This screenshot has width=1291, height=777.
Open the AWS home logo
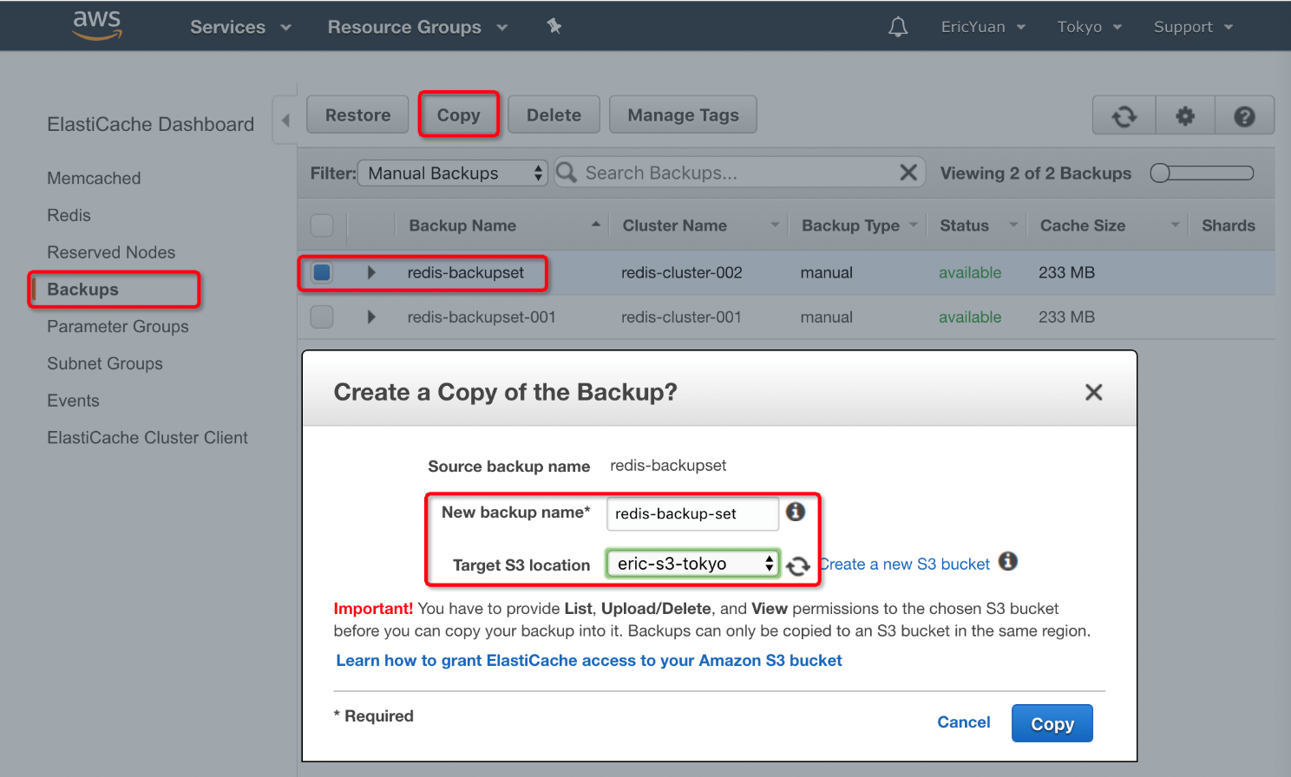pos(97,25)
